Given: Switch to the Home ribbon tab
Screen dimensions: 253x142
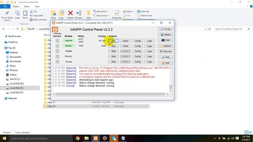Looking at the screenshot, I should (16, 6).
